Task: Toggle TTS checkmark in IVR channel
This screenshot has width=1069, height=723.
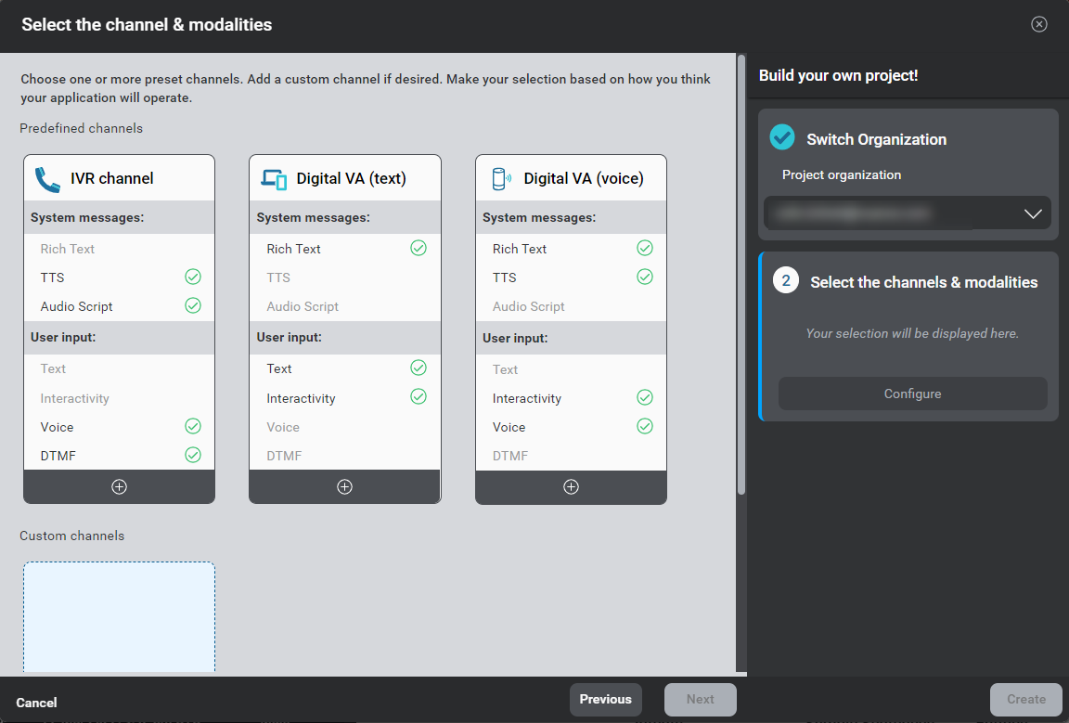Action: pyautogui.click(x=192, y=277)
